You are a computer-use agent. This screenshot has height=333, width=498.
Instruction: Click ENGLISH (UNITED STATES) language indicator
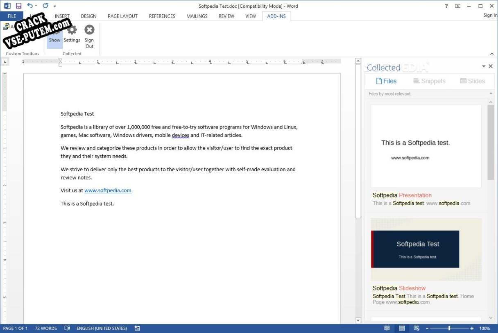(102, 328)
